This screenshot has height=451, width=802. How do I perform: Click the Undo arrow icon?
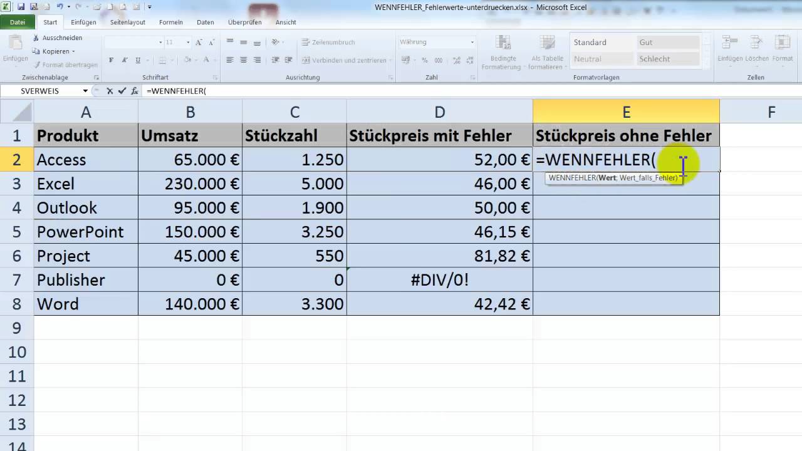click(x=60, y=7)
